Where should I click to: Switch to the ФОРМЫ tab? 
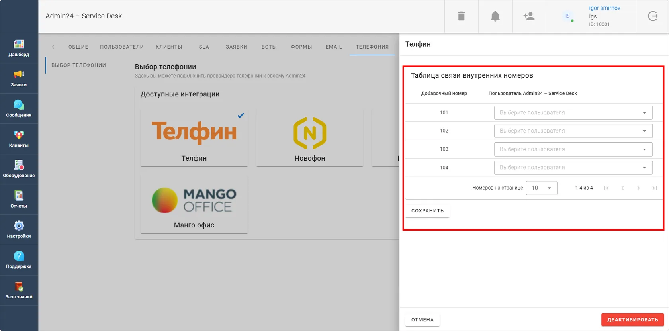click(301, 47)
